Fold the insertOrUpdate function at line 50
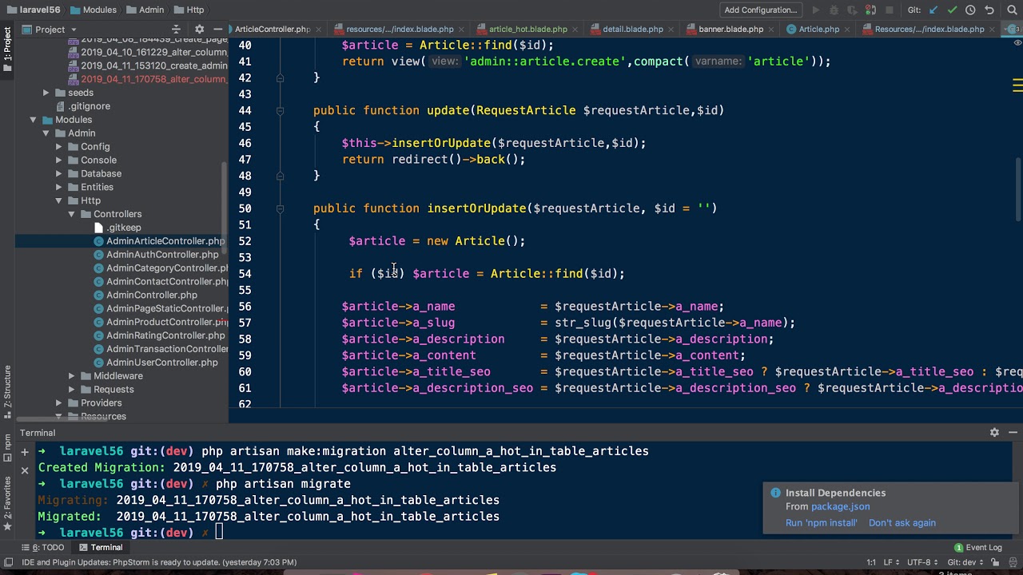Viewport: 1023px width, 575px height. point(280,208)
